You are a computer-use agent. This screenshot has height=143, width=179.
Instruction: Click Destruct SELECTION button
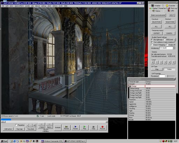click(x=170, y=22)
